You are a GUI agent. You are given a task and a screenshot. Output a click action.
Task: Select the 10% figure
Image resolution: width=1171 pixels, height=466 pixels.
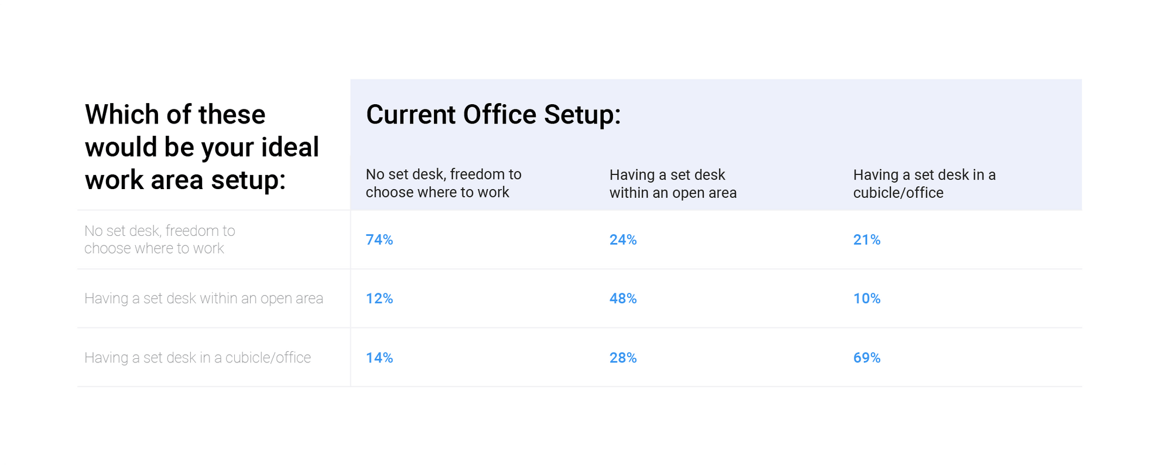click(x=867, y=299)
